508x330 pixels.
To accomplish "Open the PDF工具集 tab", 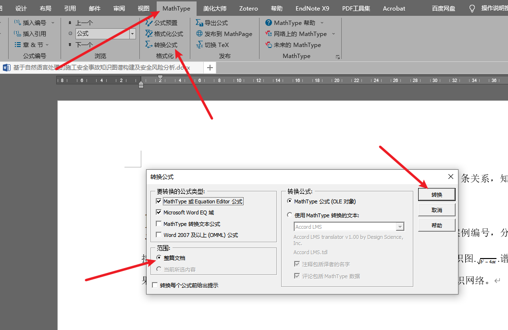I will [356, 9].
